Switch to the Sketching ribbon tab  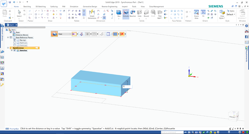click(x=27, y=6)
